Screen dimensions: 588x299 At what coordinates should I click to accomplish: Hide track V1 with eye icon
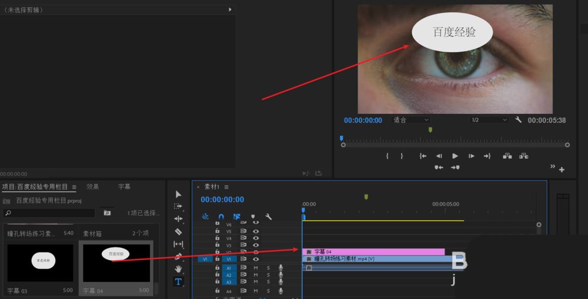[256, 259]
